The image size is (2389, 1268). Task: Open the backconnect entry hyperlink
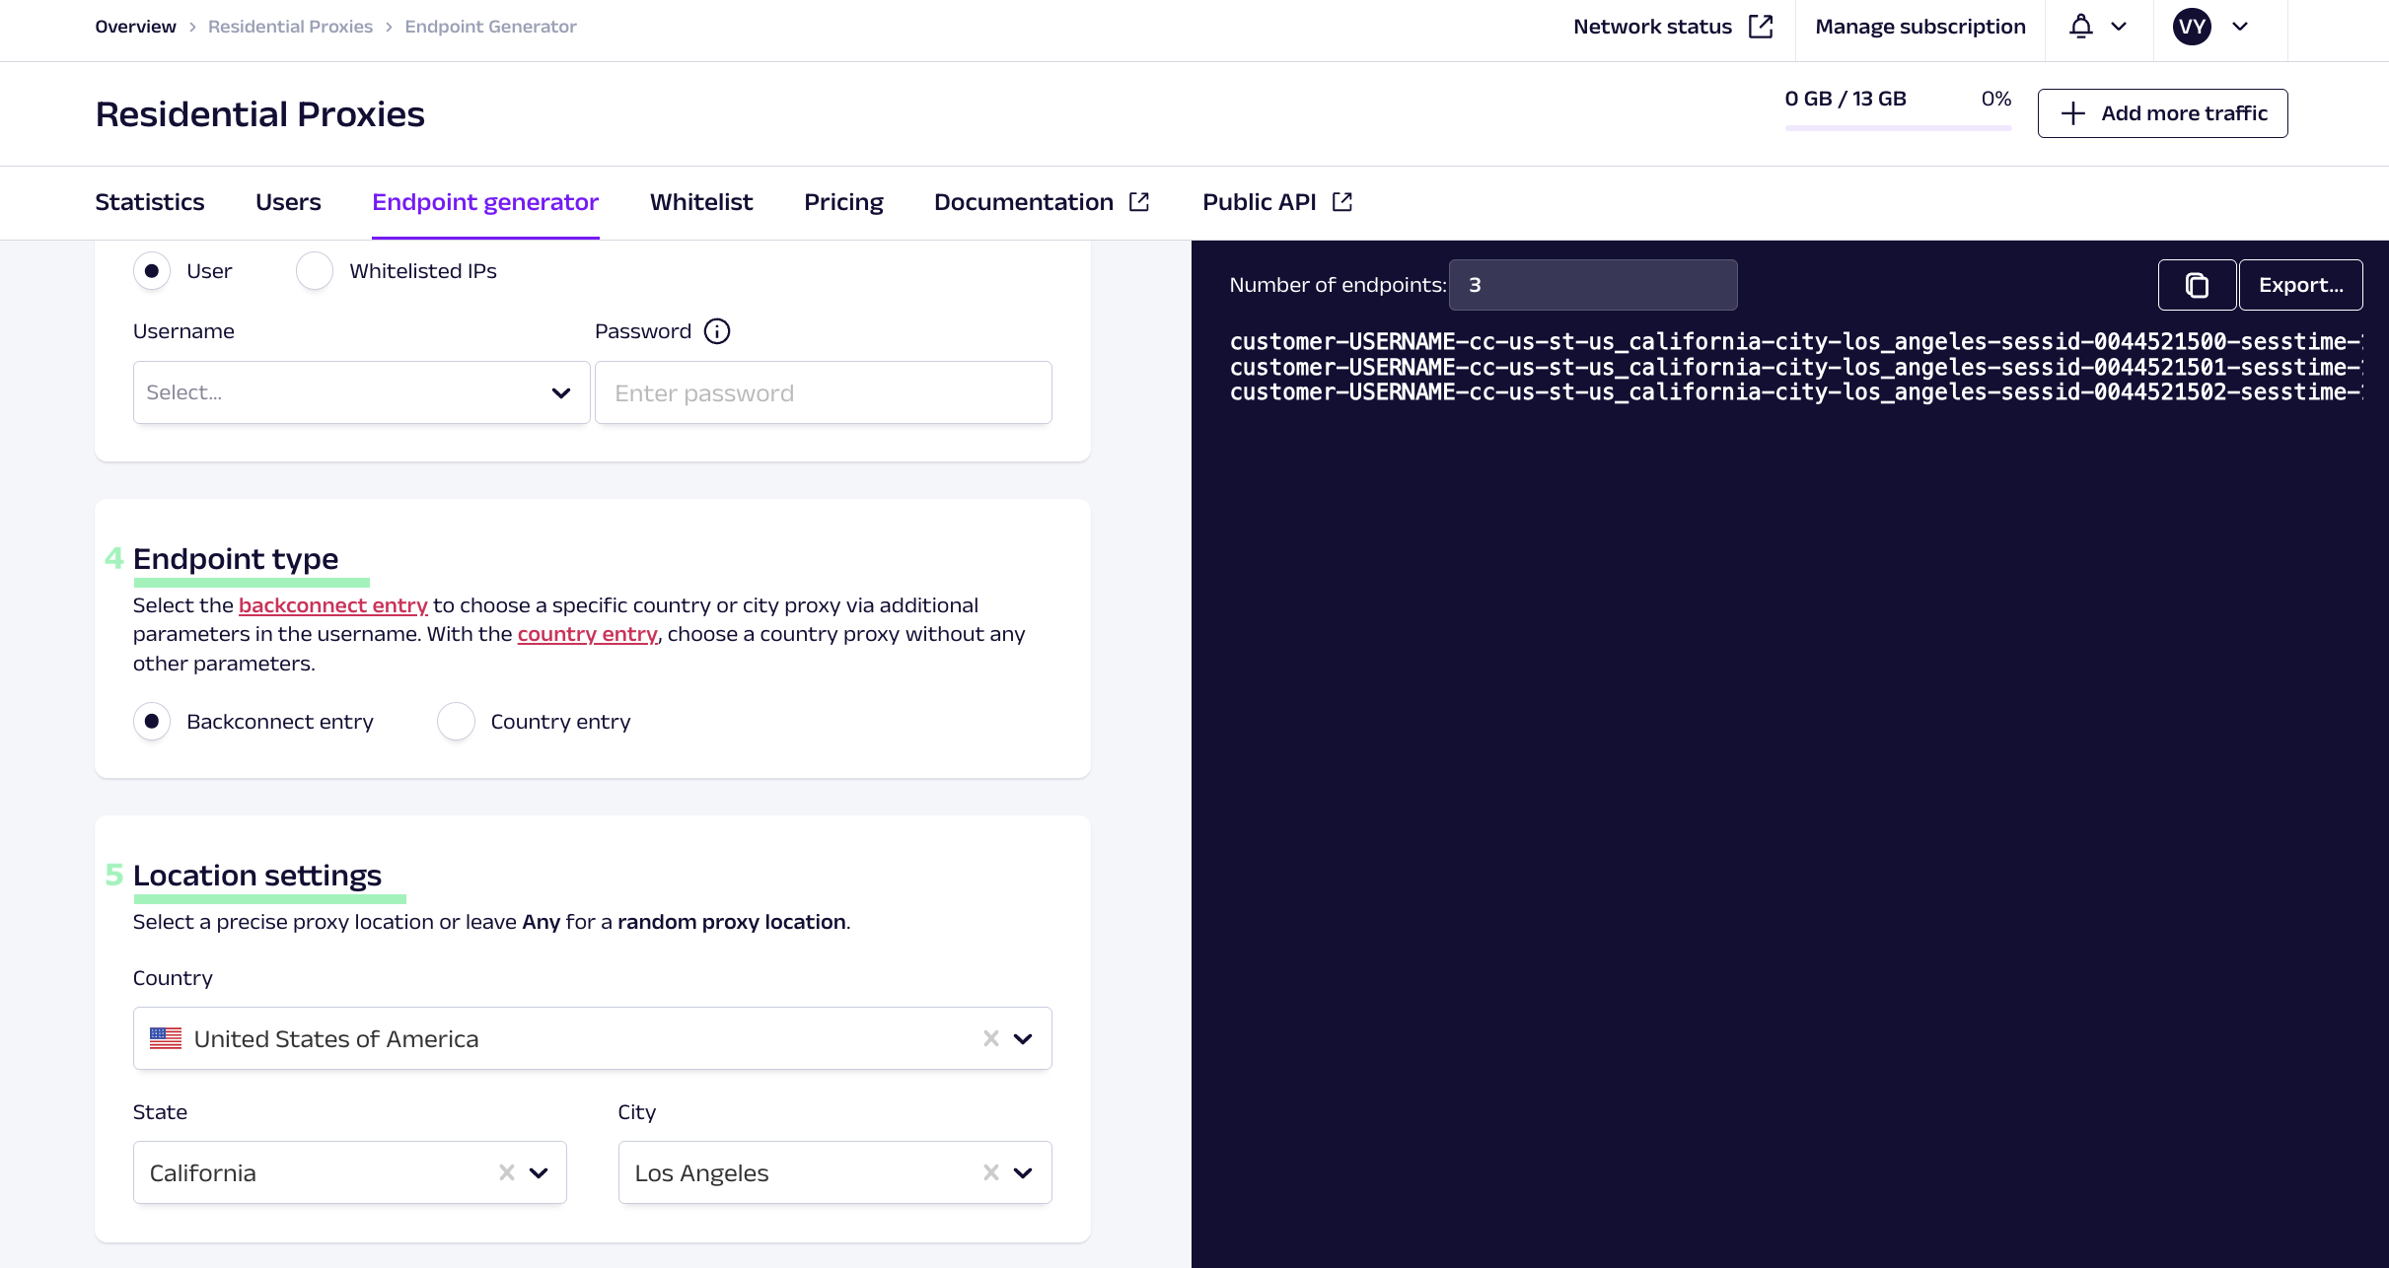pos(332,605)
